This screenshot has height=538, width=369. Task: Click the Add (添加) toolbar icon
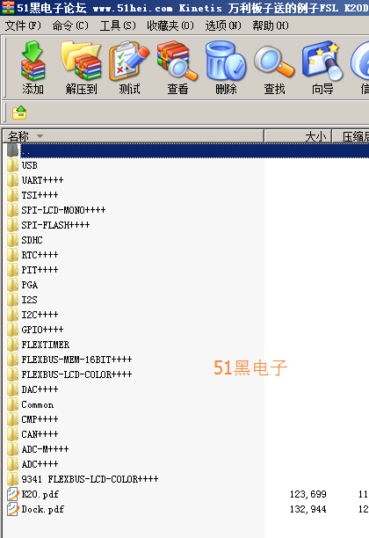[x=33, y=68]
